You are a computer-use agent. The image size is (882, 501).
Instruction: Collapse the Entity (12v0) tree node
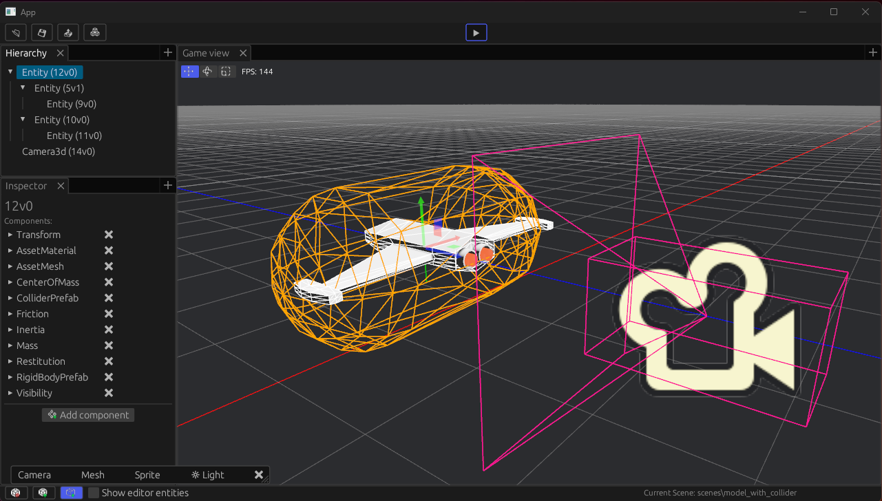click(x=10, y=72)
